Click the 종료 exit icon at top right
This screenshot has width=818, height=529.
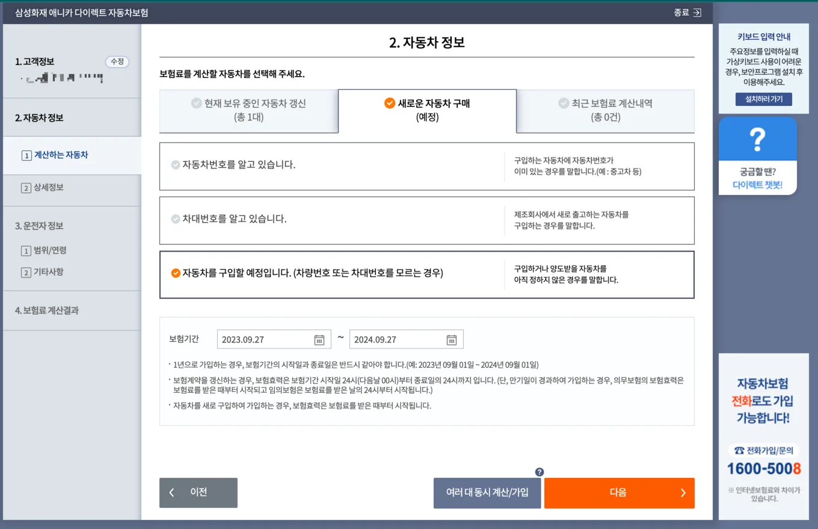(697, 13)
